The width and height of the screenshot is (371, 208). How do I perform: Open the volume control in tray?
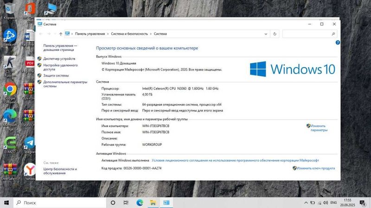pyautogui.click(x=326, y=203)
